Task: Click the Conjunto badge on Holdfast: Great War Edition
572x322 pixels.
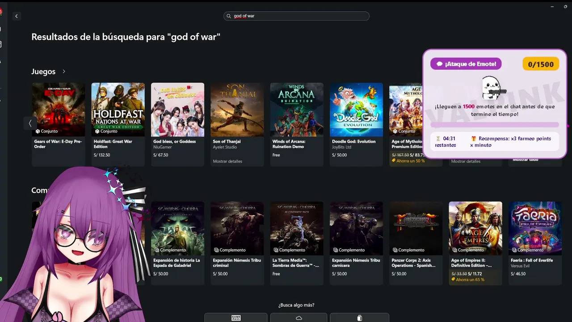Action: 106,131
